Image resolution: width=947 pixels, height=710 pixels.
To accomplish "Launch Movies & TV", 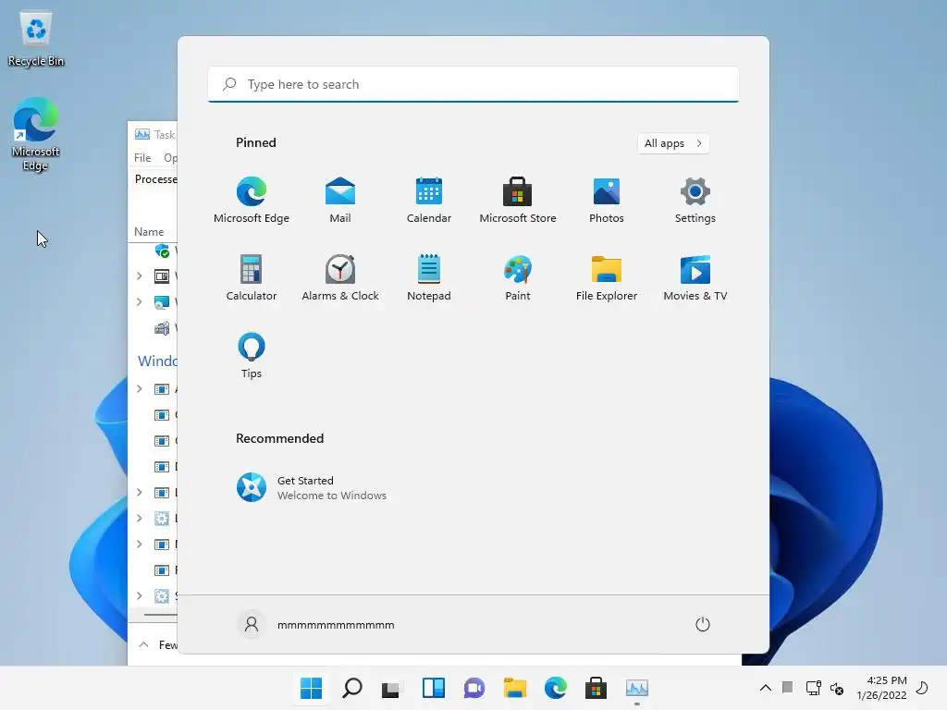I will pyautogui.click(x=695, y=277).
